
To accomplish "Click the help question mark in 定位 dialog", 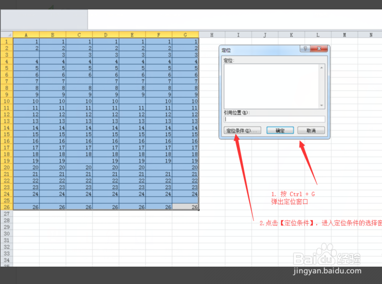I will coord(305,49).
